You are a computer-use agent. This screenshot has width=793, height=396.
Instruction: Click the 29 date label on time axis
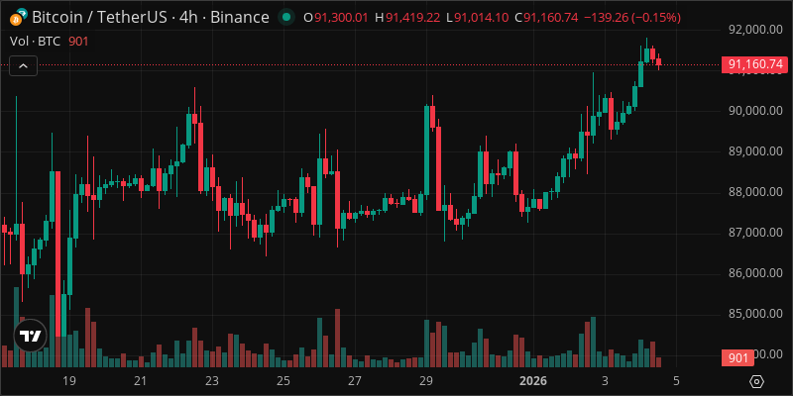pos(426,381)
